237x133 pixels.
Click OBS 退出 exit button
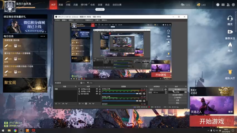177,103
